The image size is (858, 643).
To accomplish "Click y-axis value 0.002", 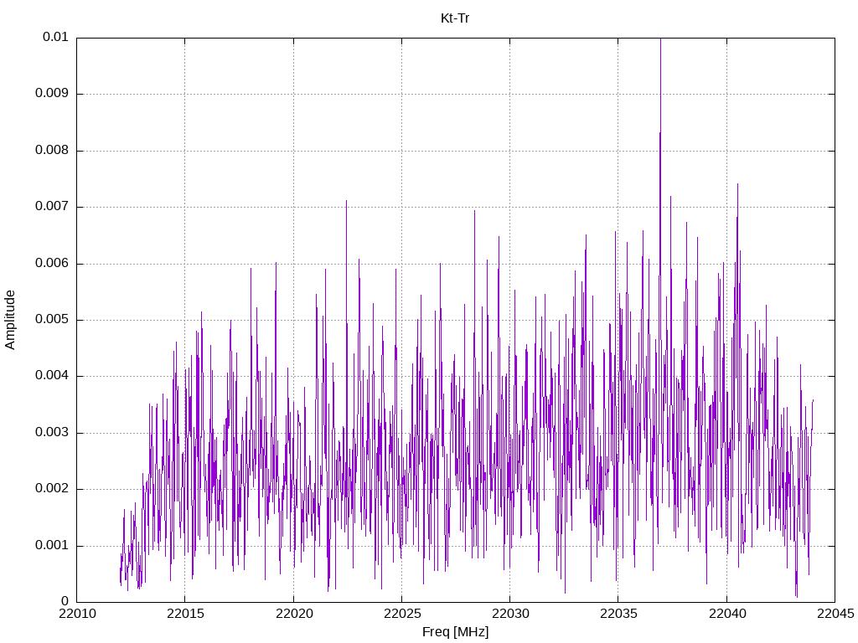I will pos(52,489).
